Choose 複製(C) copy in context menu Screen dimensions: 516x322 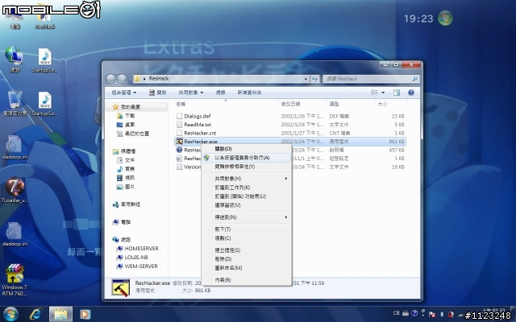click(x=247, y=238)
